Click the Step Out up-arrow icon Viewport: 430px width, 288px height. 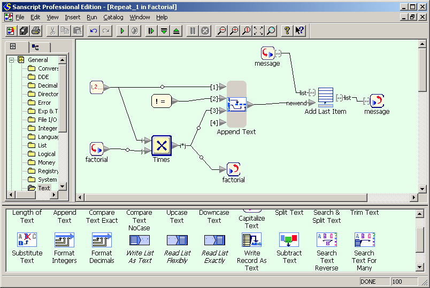click(x=176, y=30)
